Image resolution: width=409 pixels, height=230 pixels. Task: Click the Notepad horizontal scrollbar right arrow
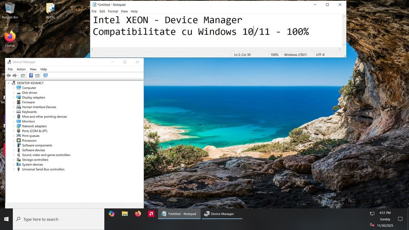click(339, 49)
